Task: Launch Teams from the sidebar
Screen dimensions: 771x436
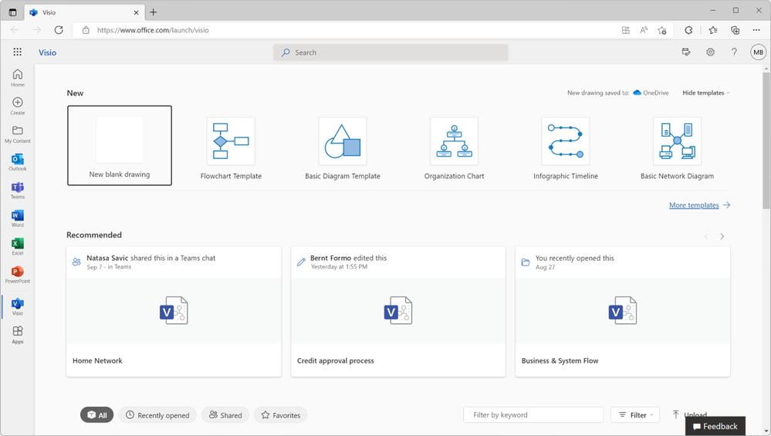Action: pos(18,190)
